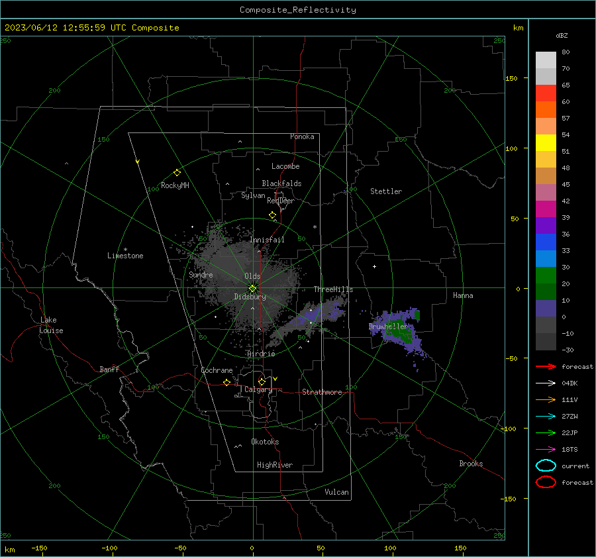596x557 pixels.
Task: Click the Stettler city label
Action: tap(386, 191)
